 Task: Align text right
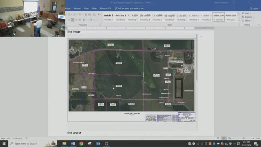[76, 20]
